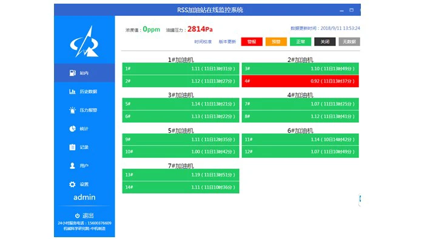430x239 pixels.
Task: Click the pie chart icon for 统计
Action: (x=72, y=129)
